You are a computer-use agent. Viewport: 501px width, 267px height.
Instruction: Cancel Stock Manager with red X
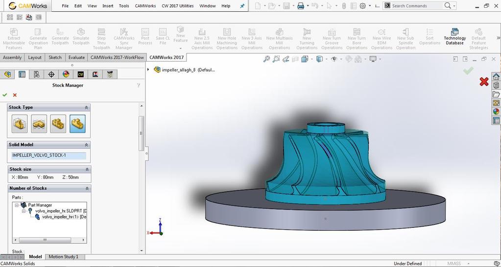click(x=15, y=95)
